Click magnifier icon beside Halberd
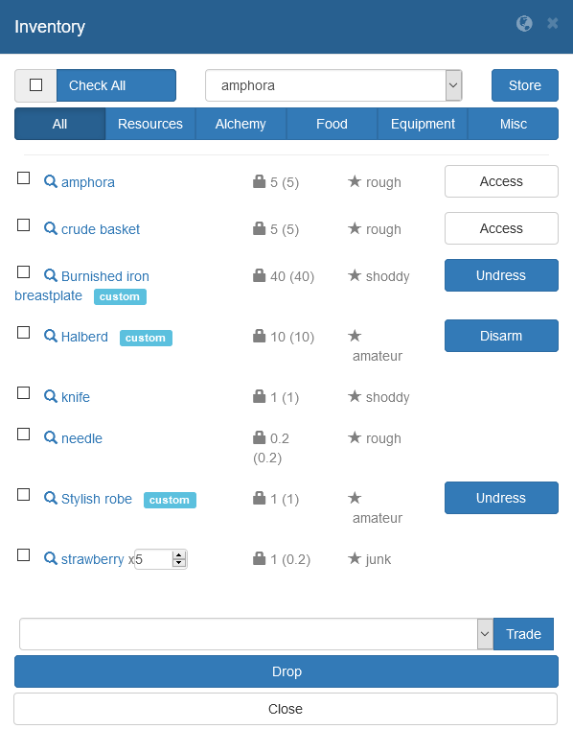 point(50,336)
